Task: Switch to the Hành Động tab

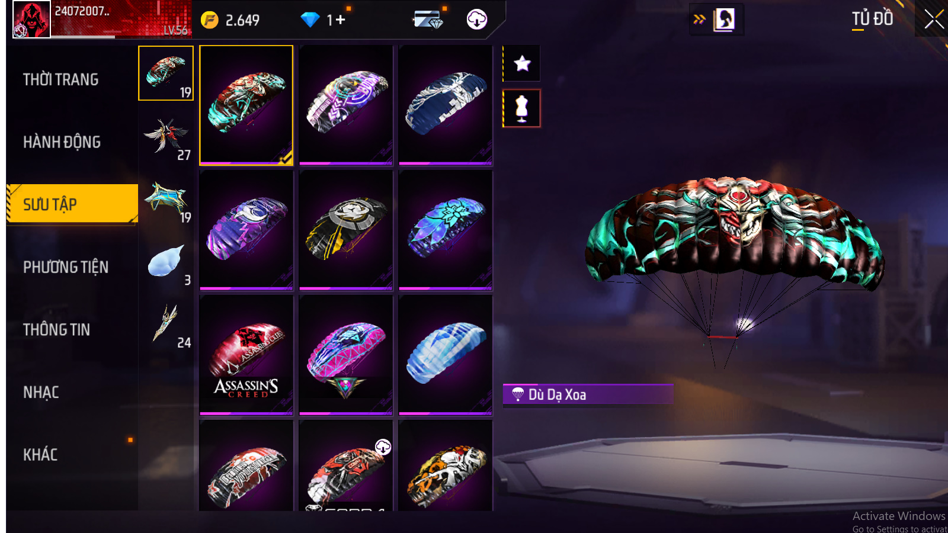Action: click(62, 142)
